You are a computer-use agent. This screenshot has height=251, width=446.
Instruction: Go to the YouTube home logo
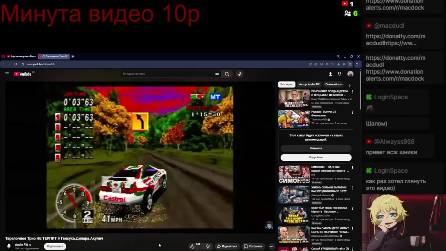[x=23, y=74]
